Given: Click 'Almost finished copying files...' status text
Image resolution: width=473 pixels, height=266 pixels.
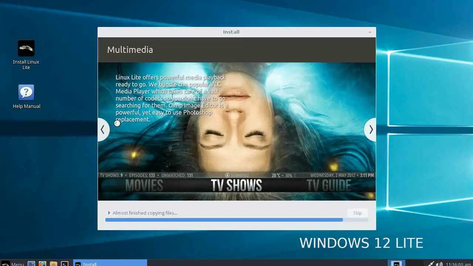Looking at the screenshot, I should pos(145,213).
